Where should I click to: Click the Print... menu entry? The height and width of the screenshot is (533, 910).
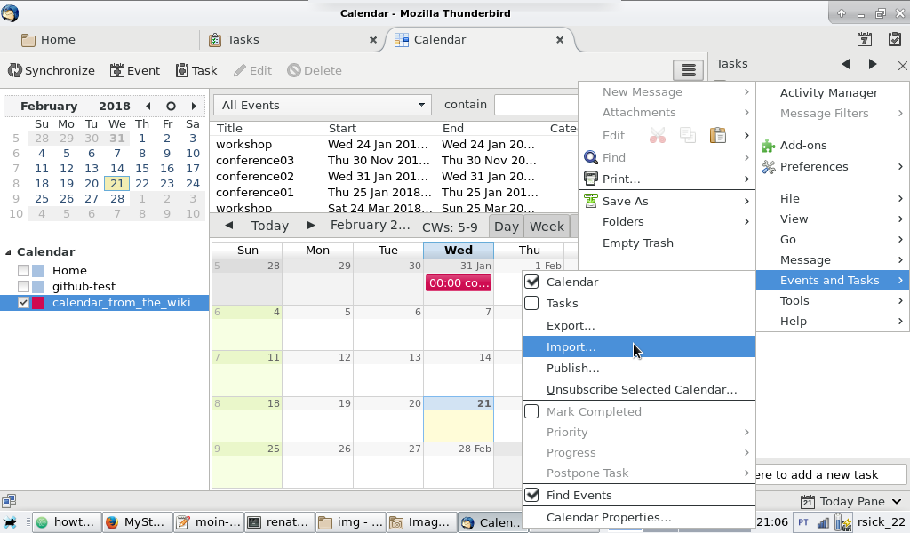(x=667, y=179)
